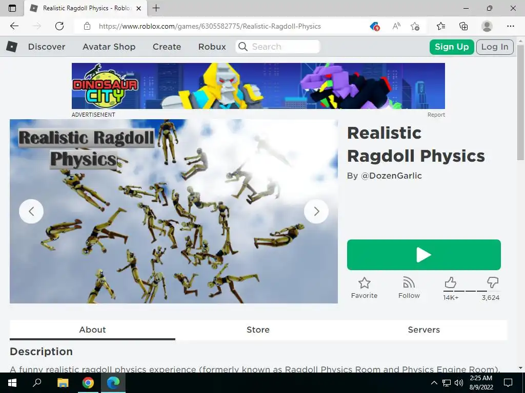Click the 3,624 dislikes count
This screenshot has width=525, height=393.
[491, 297]
